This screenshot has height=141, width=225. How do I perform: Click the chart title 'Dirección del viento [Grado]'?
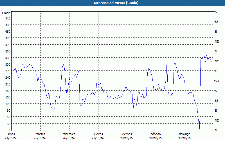tap(112, 3)
